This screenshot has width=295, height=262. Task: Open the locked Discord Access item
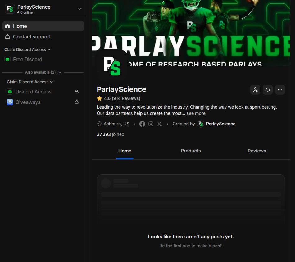click(43, 92)
